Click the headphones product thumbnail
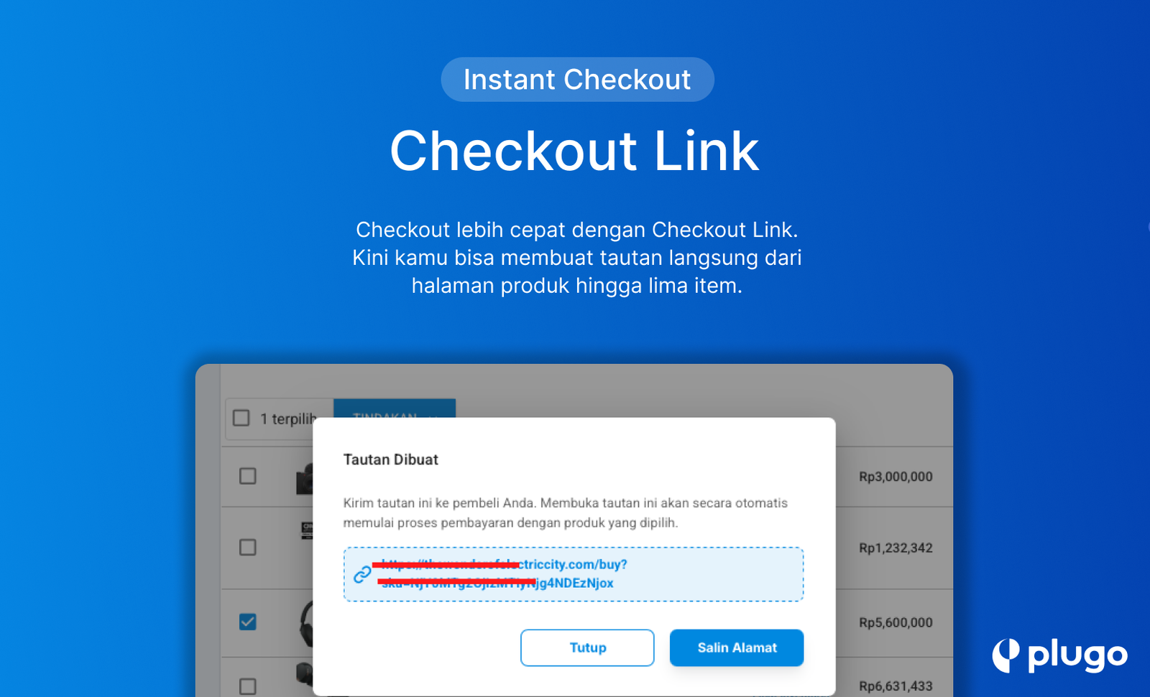The image size is (1150, 697). pos(306,623)
